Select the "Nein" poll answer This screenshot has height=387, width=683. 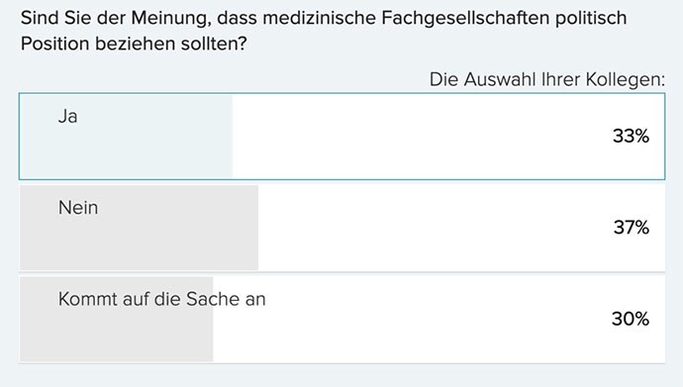[x=341, y=228]
